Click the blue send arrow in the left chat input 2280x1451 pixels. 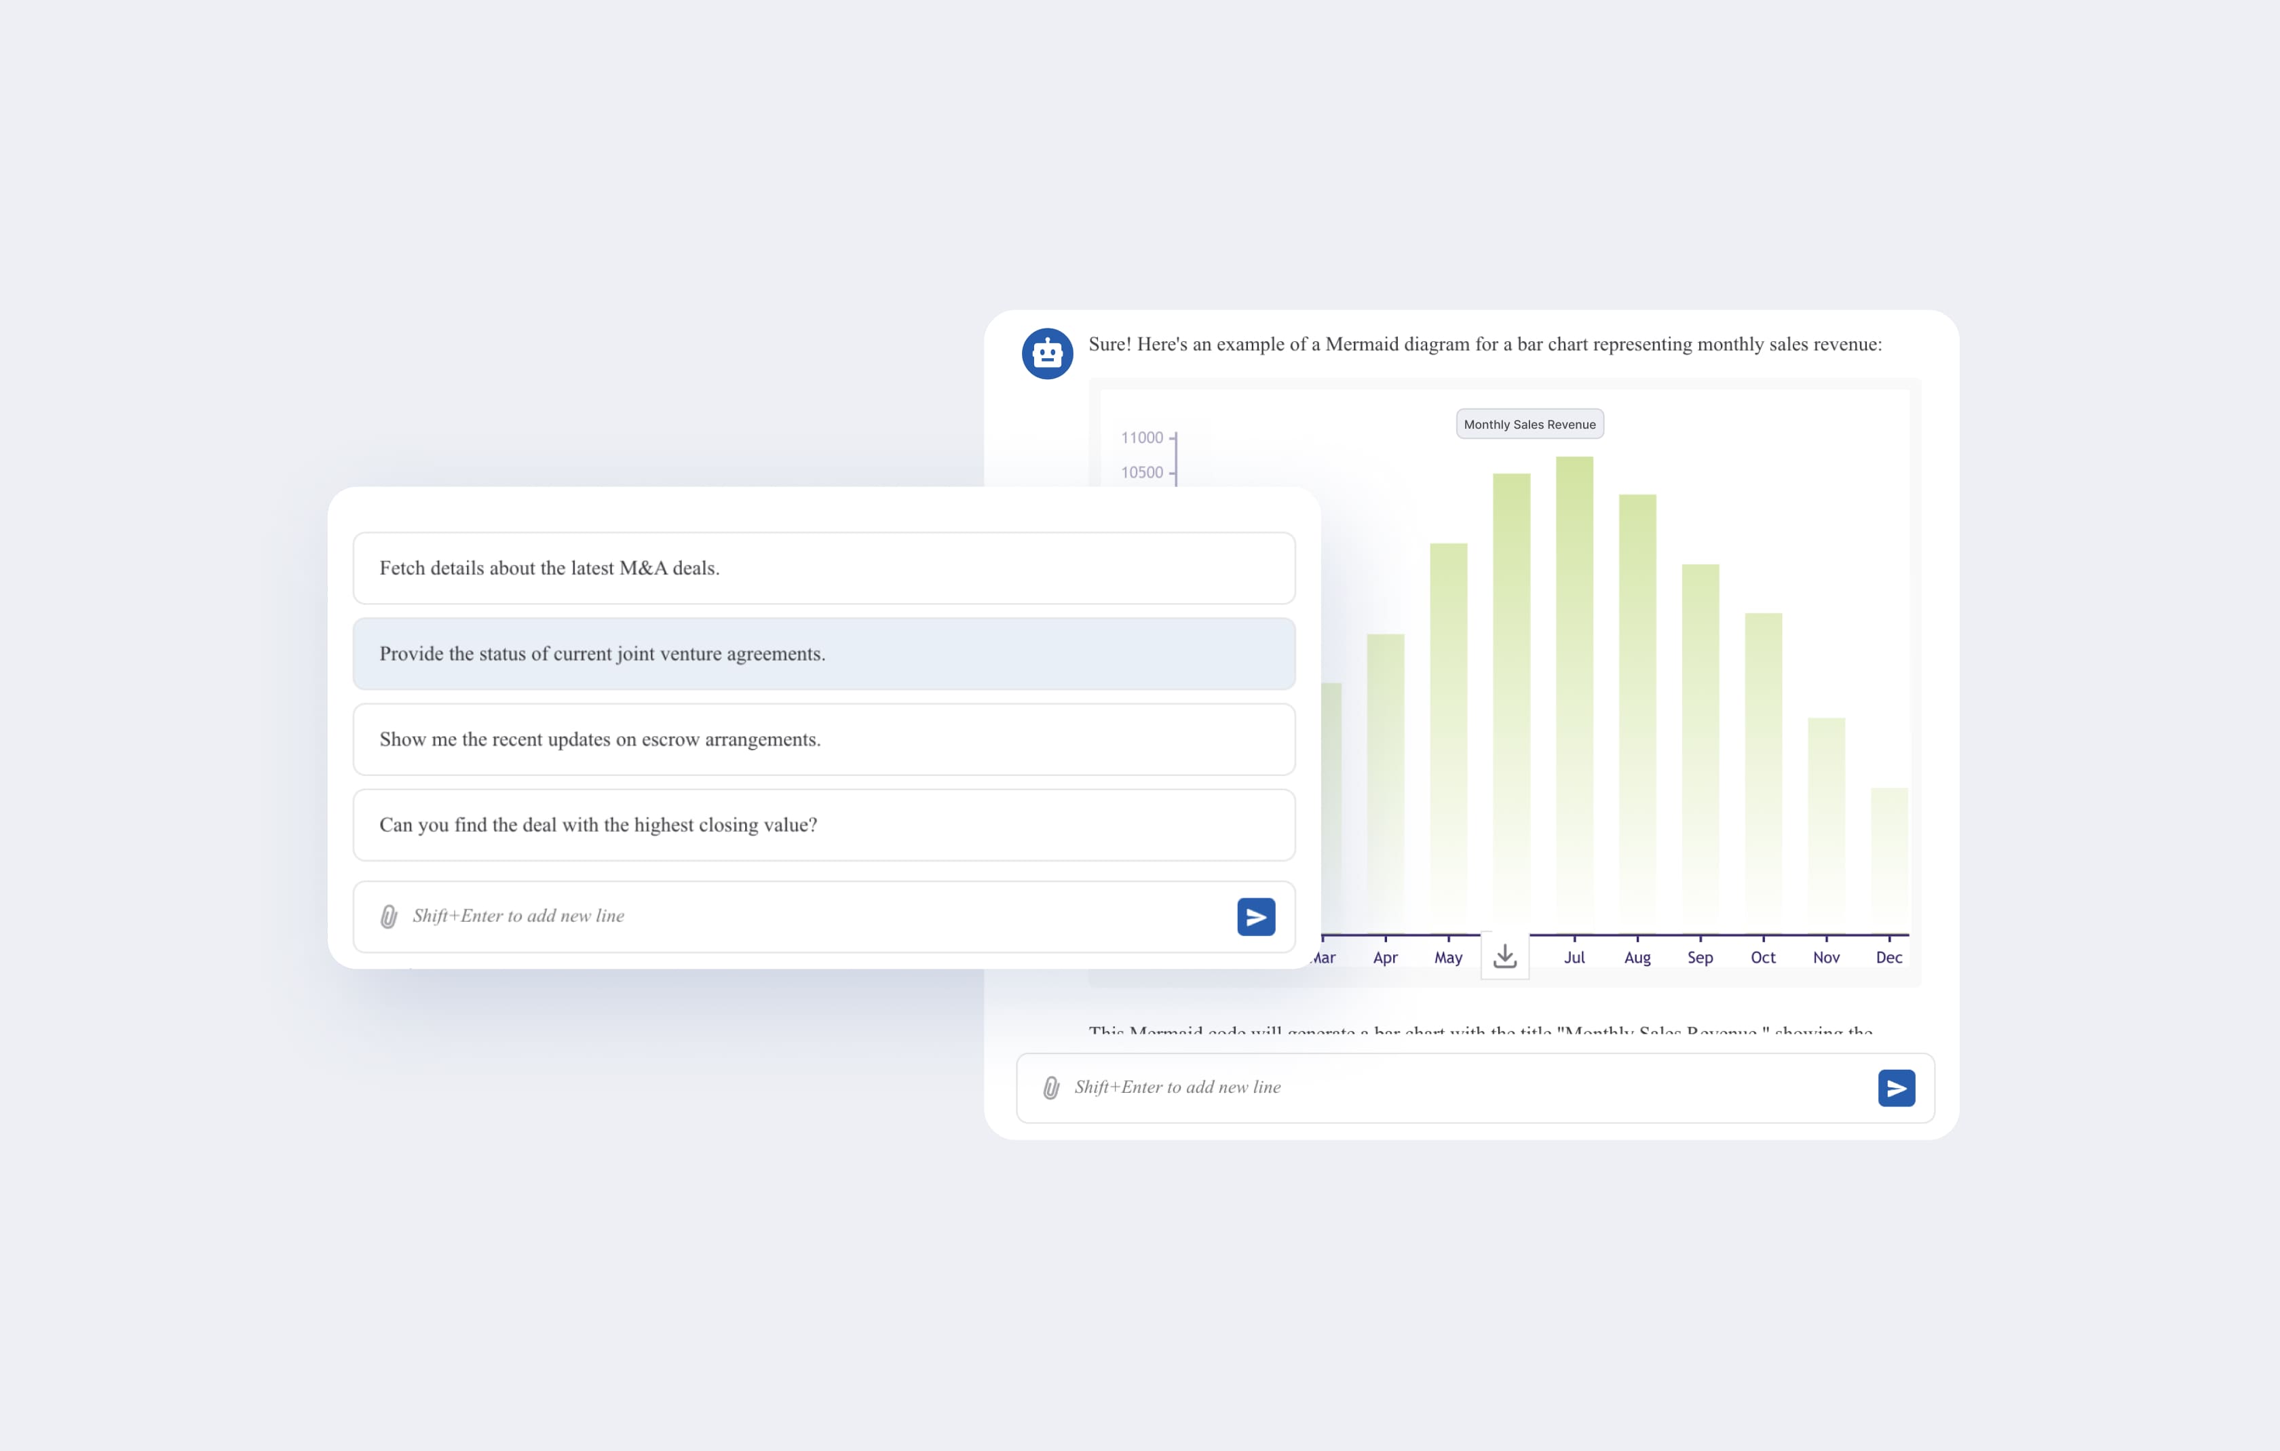click(x=1255, y=916)
